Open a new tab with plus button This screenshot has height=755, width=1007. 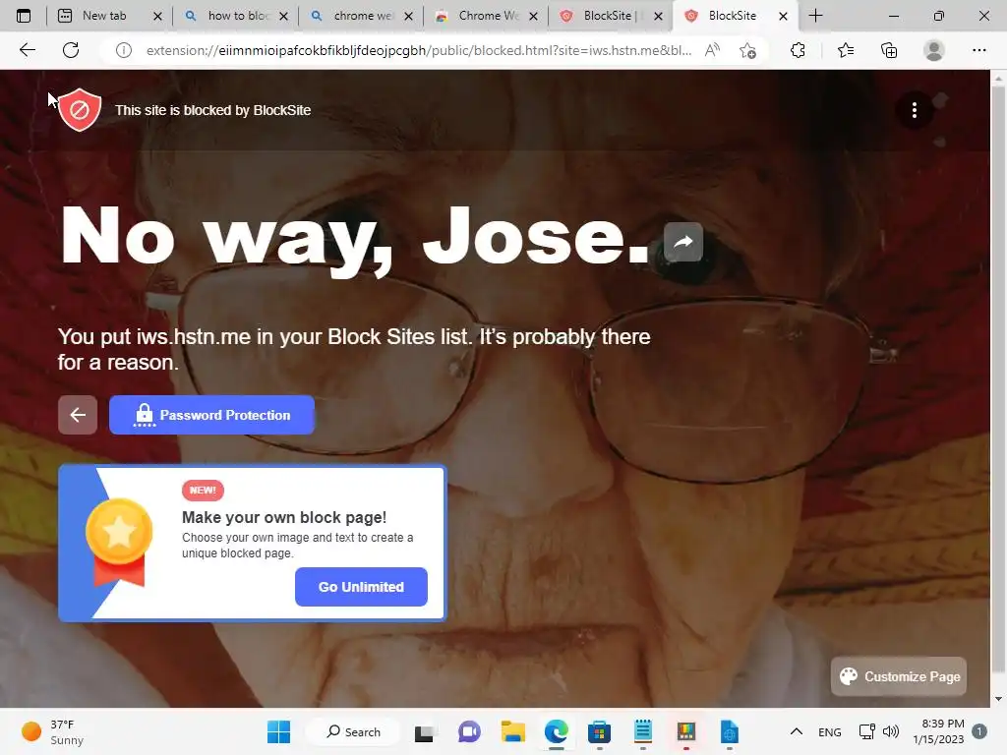[815, 16]
